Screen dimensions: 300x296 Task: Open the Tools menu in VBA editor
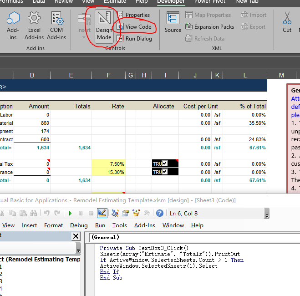[120, 225]
